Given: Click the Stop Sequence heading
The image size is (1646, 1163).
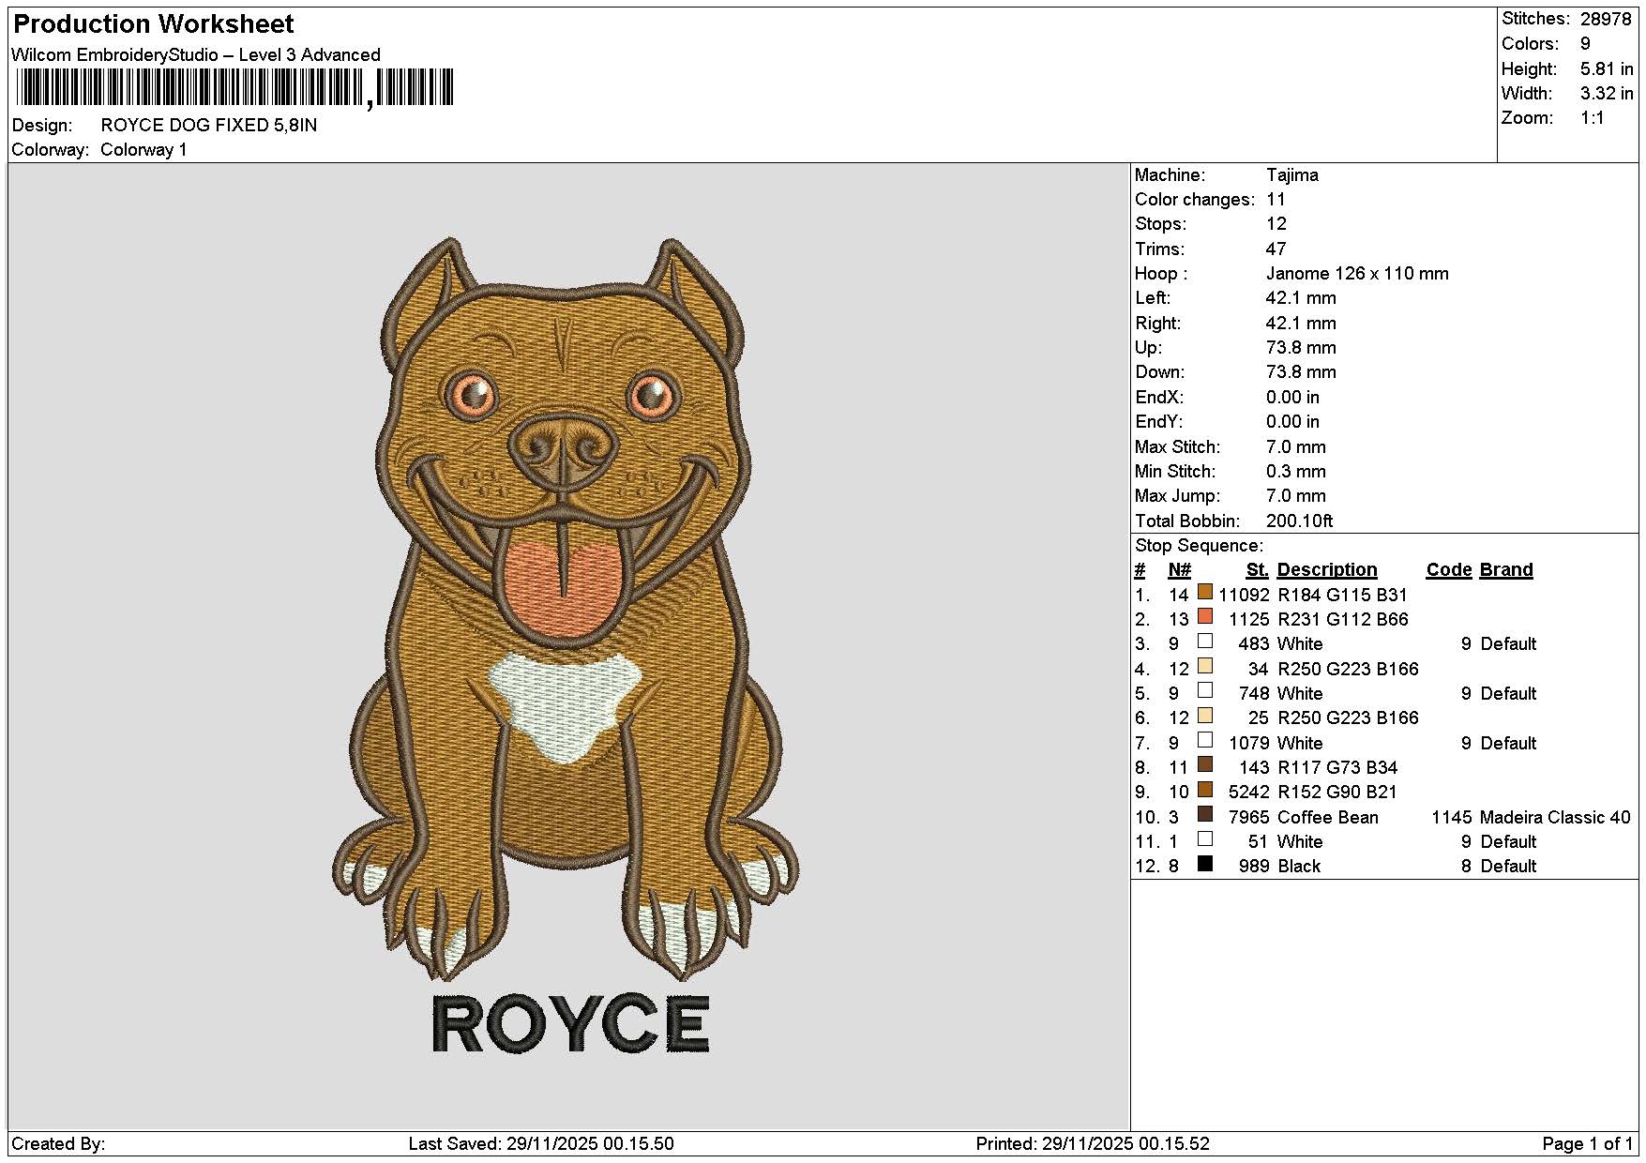Looking at the screenshot, I should [x=1200, y=546].
